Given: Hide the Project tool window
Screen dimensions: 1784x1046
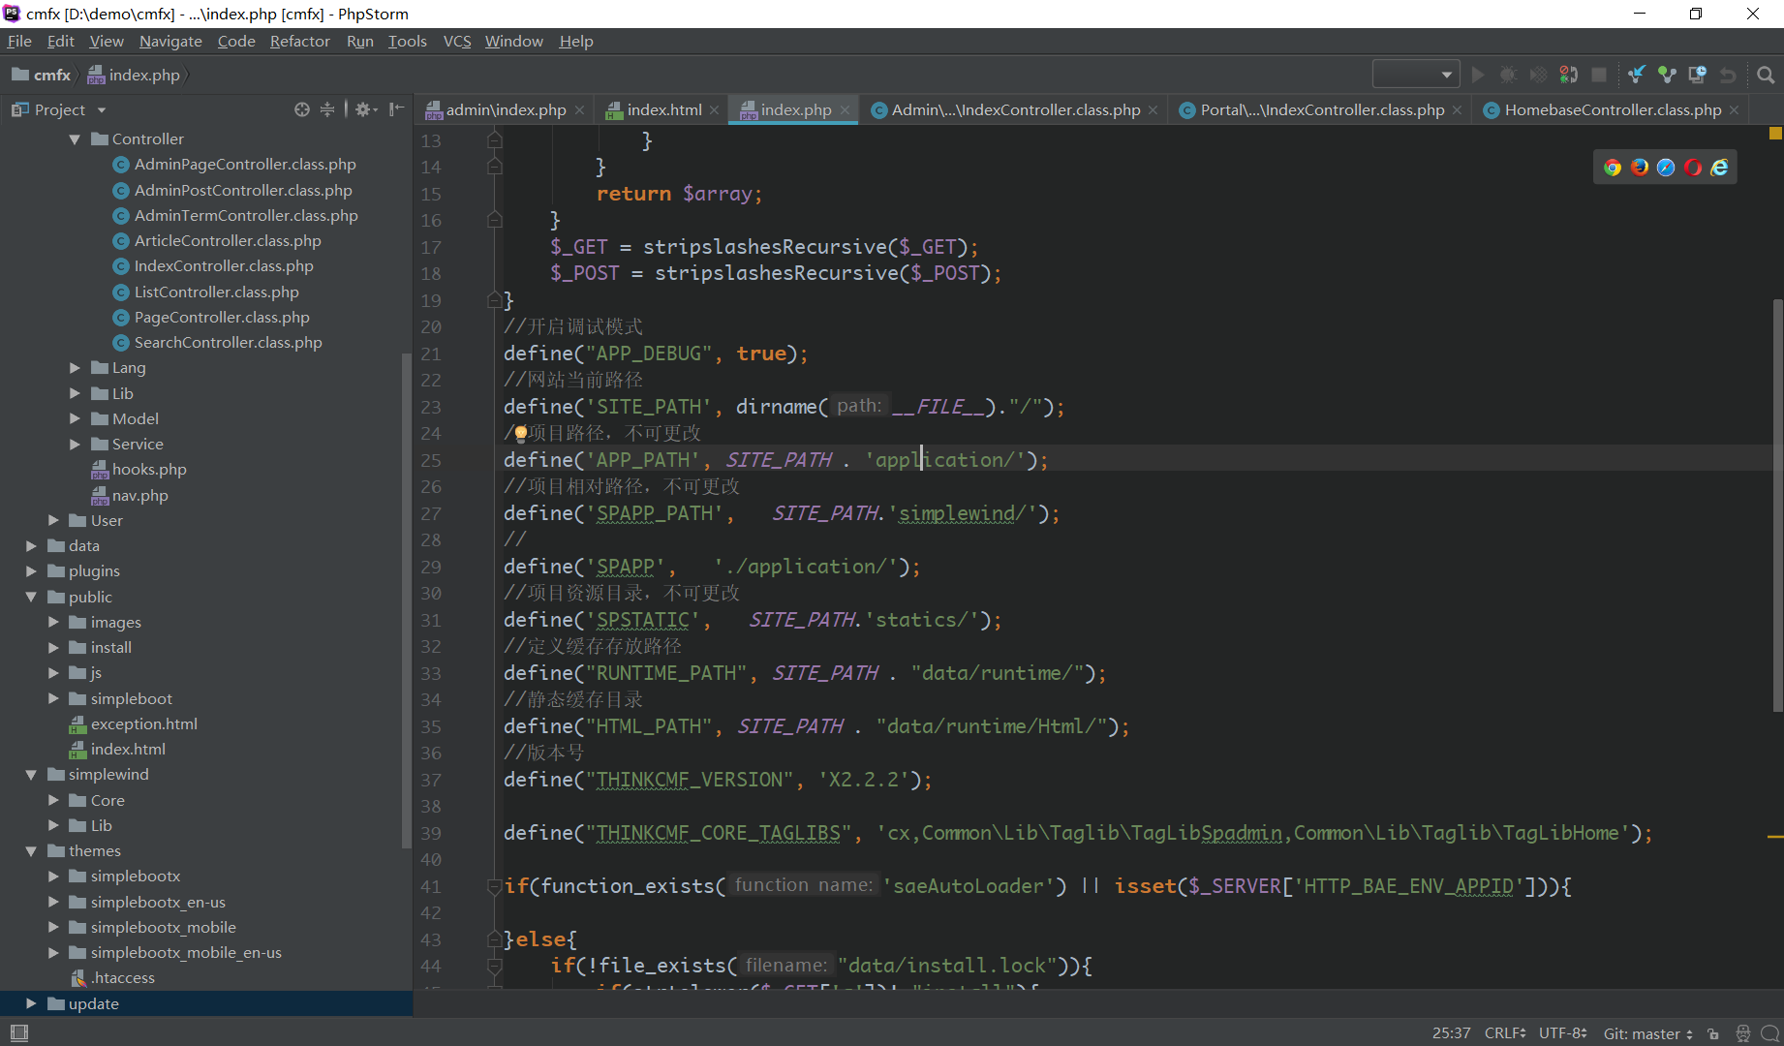Looking at the screenshot, I should tap(396, 109).
